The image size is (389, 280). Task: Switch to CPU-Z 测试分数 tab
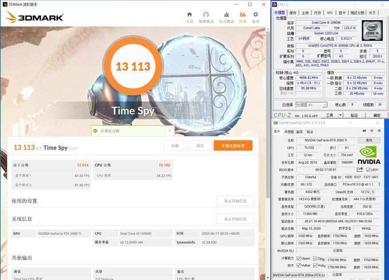(357, 13)
